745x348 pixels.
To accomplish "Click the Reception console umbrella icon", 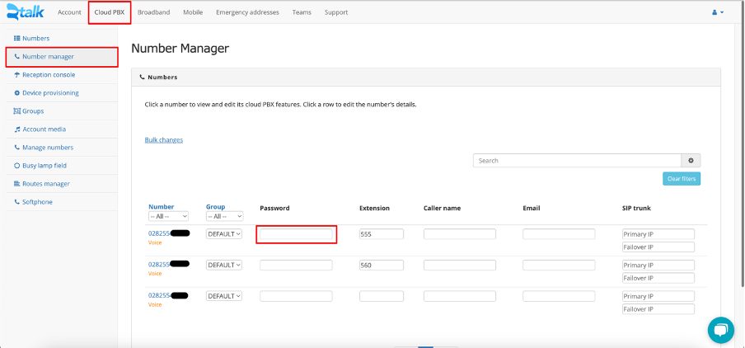I will click(17, 75).
